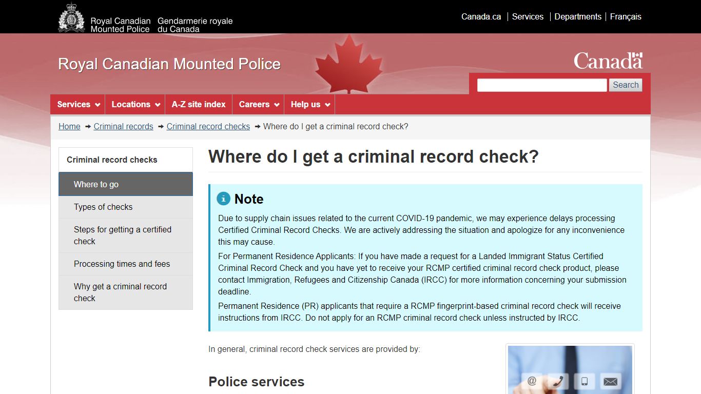
Task: Select Where to go in the sidebar
Action: click(x=126, y=184)
